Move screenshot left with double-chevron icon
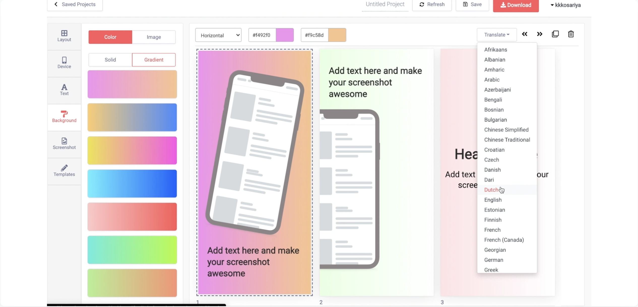Image resolution: width=638 pixels, height=307 pixels. pyautogui.click(x=524, y=34)
